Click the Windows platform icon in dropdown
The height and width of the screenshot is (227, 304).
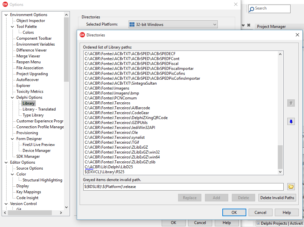pos(132,24)
